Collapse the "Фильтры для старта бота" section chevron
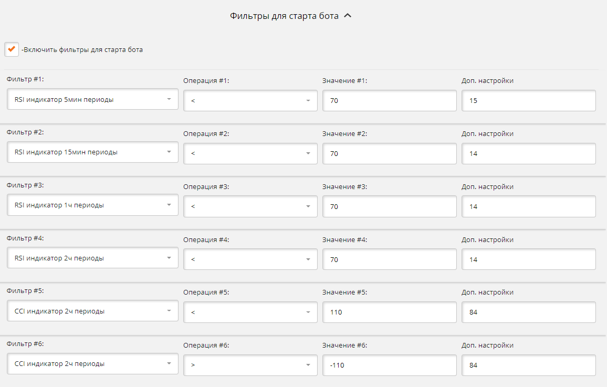607x387 pixels. pyautogui.click(x=347, y=16)
